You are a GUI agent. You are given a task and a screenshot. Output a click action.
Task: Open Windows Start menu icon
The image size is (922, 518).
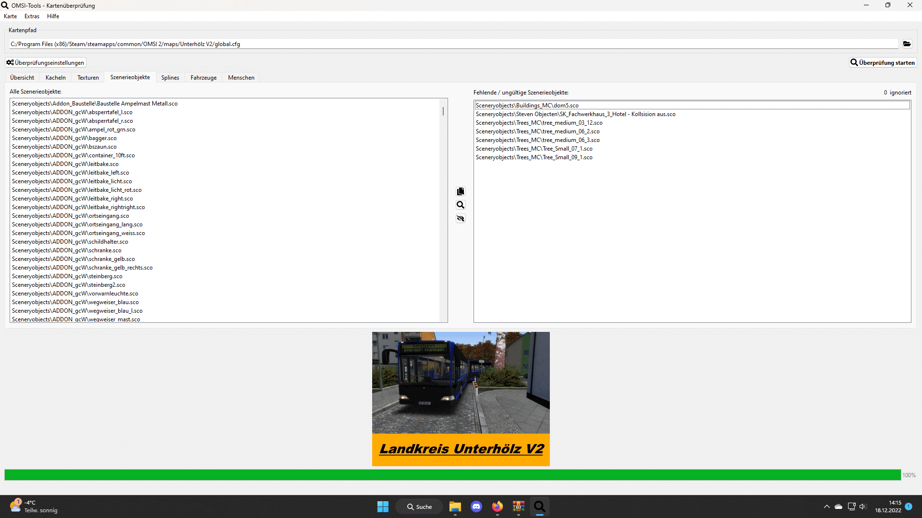pos(383,506)
